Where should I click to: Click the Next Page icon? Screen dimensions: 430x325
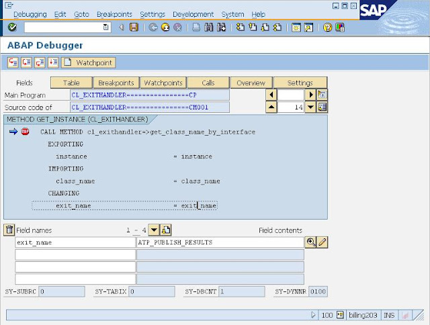tap(265, 27)
